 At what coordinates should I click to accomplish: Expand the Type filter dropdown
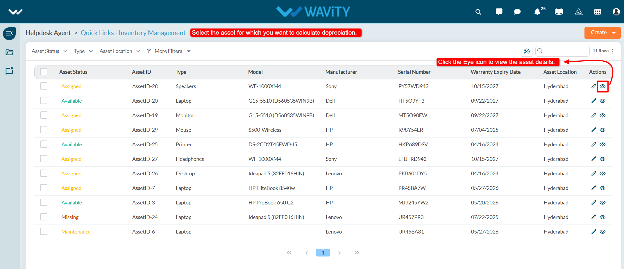tap(83, 51)
